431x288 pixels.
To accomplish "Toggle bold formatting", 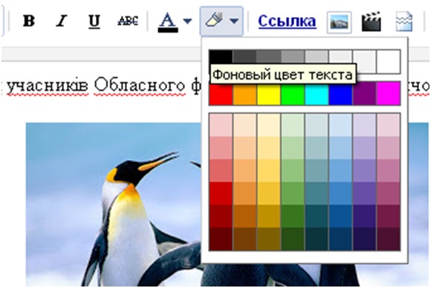I will [29, 21].
